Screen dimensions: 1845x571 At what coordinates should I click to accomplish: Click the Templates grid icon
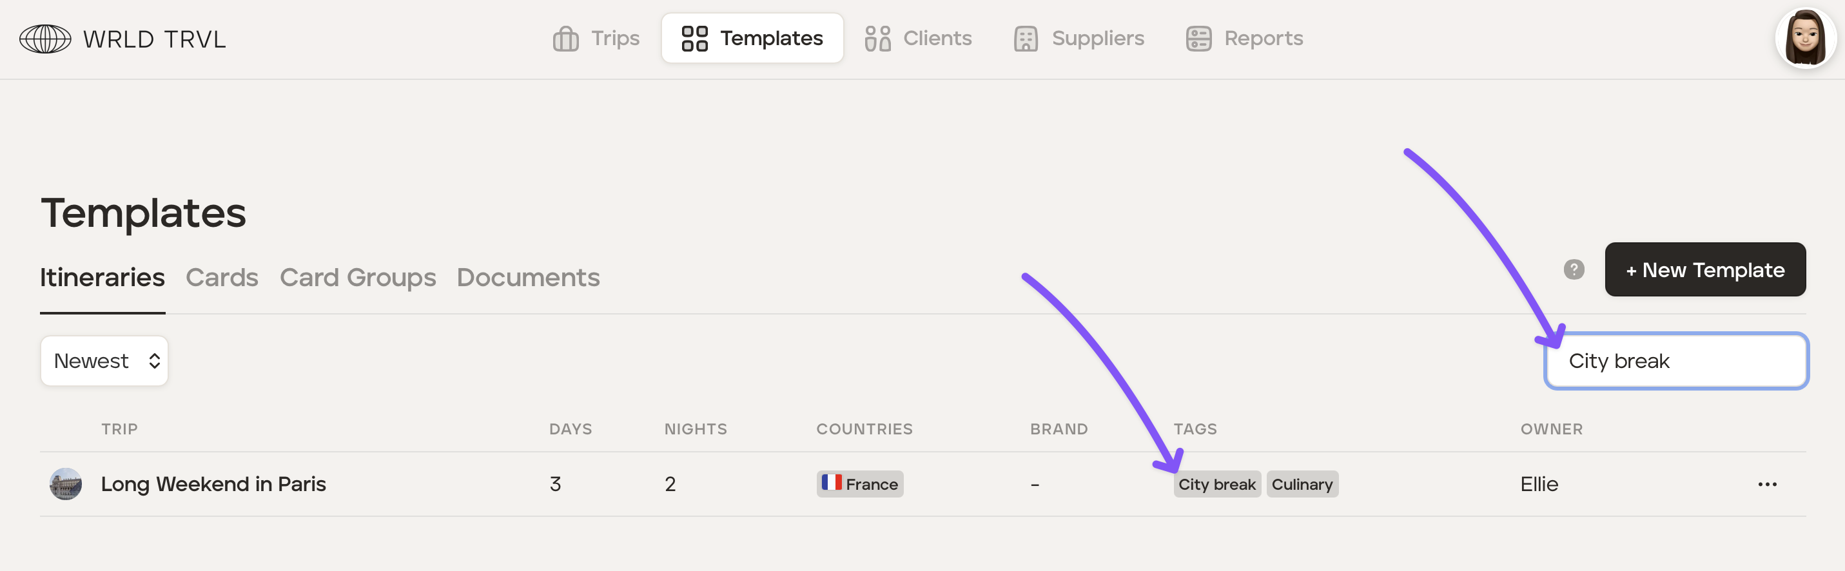(694, 39)
